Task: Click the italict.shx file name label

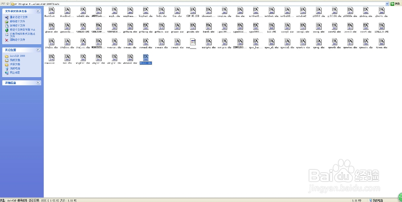Action: click(83, 47)
